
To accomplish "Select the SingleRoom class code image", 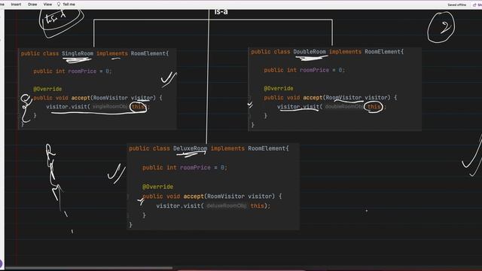I will [x=97, y=89].
